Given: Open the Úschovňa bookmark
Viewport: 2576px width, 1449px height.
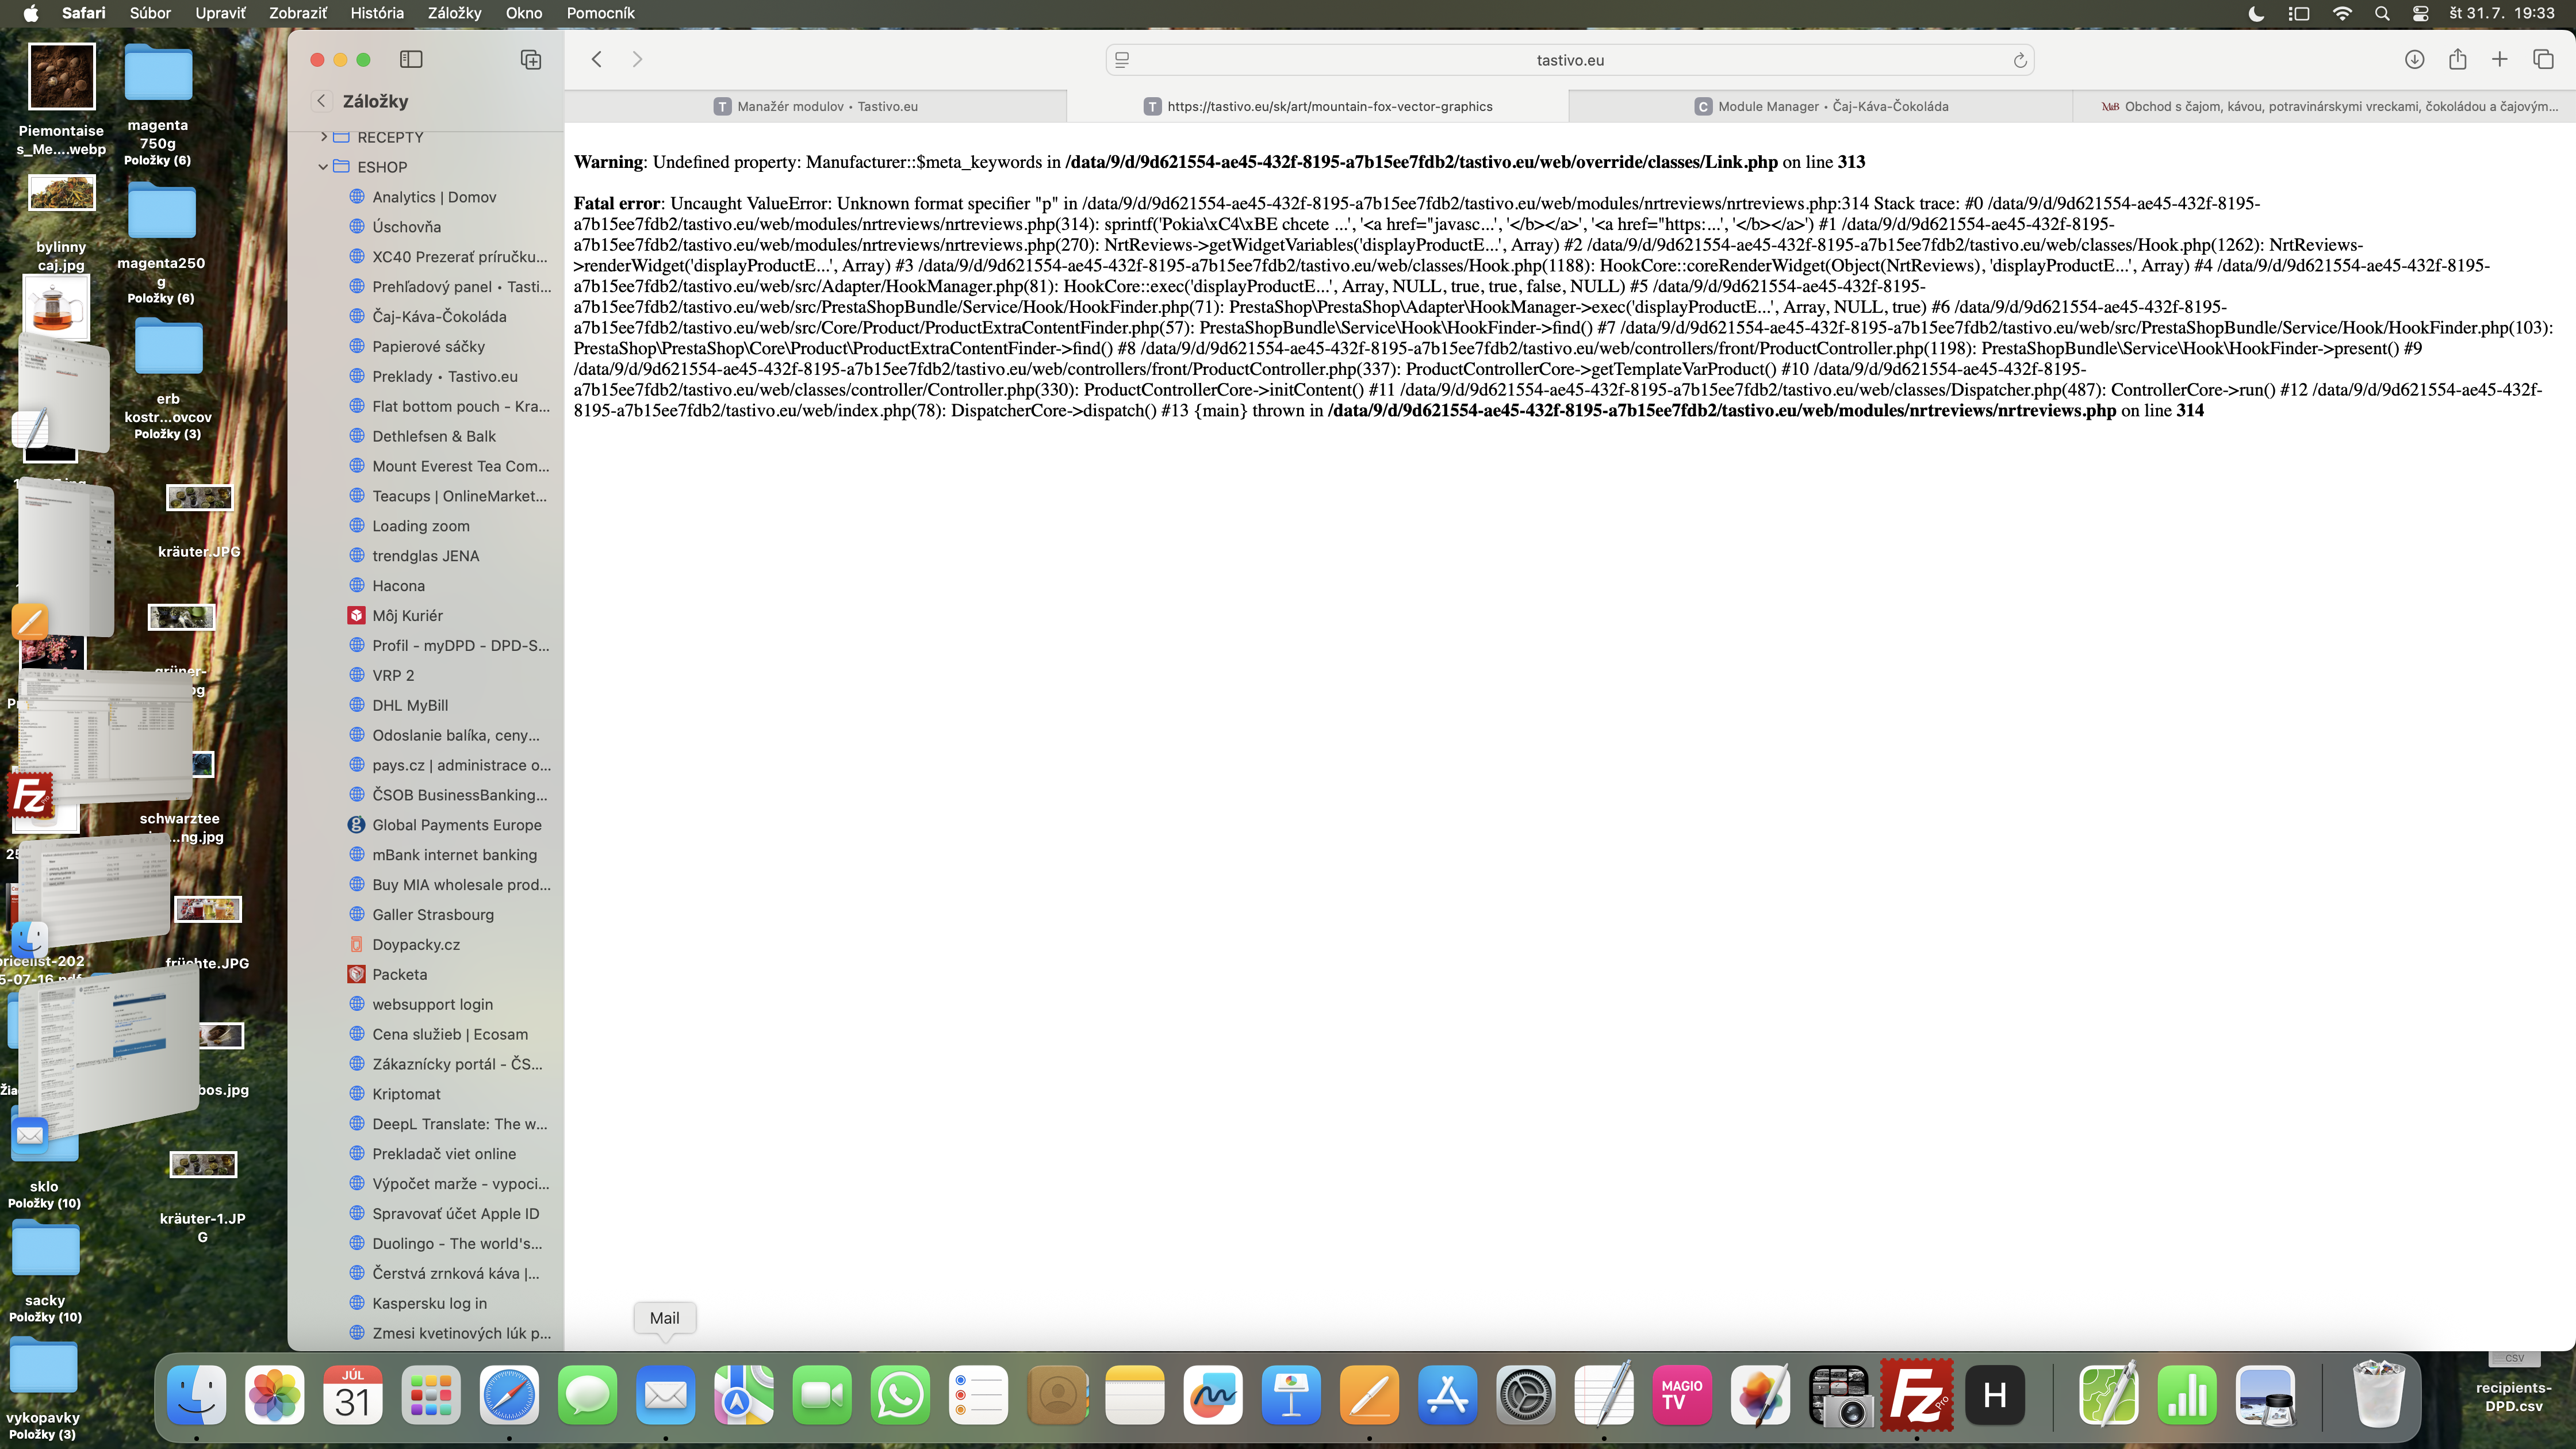Looking at the screenshot, I should 406,227.
